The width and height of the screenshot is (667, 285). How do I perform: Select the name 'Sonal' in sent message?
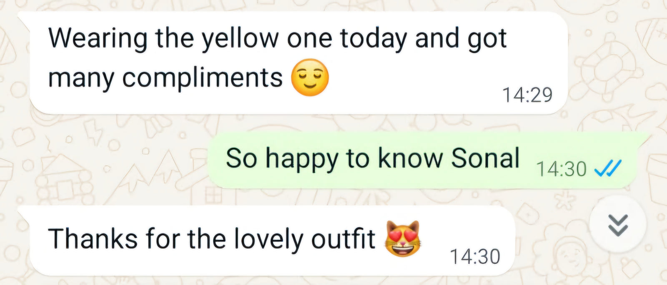[x=486, y=158]
